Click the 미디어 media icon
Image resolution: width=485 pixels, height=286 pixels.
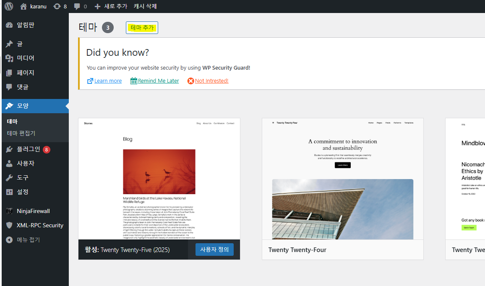[9, 58]
